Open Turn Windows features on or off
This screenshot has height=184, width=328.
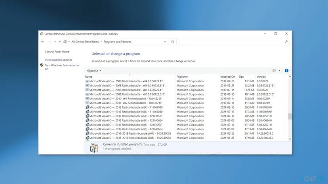coord(62,67)
